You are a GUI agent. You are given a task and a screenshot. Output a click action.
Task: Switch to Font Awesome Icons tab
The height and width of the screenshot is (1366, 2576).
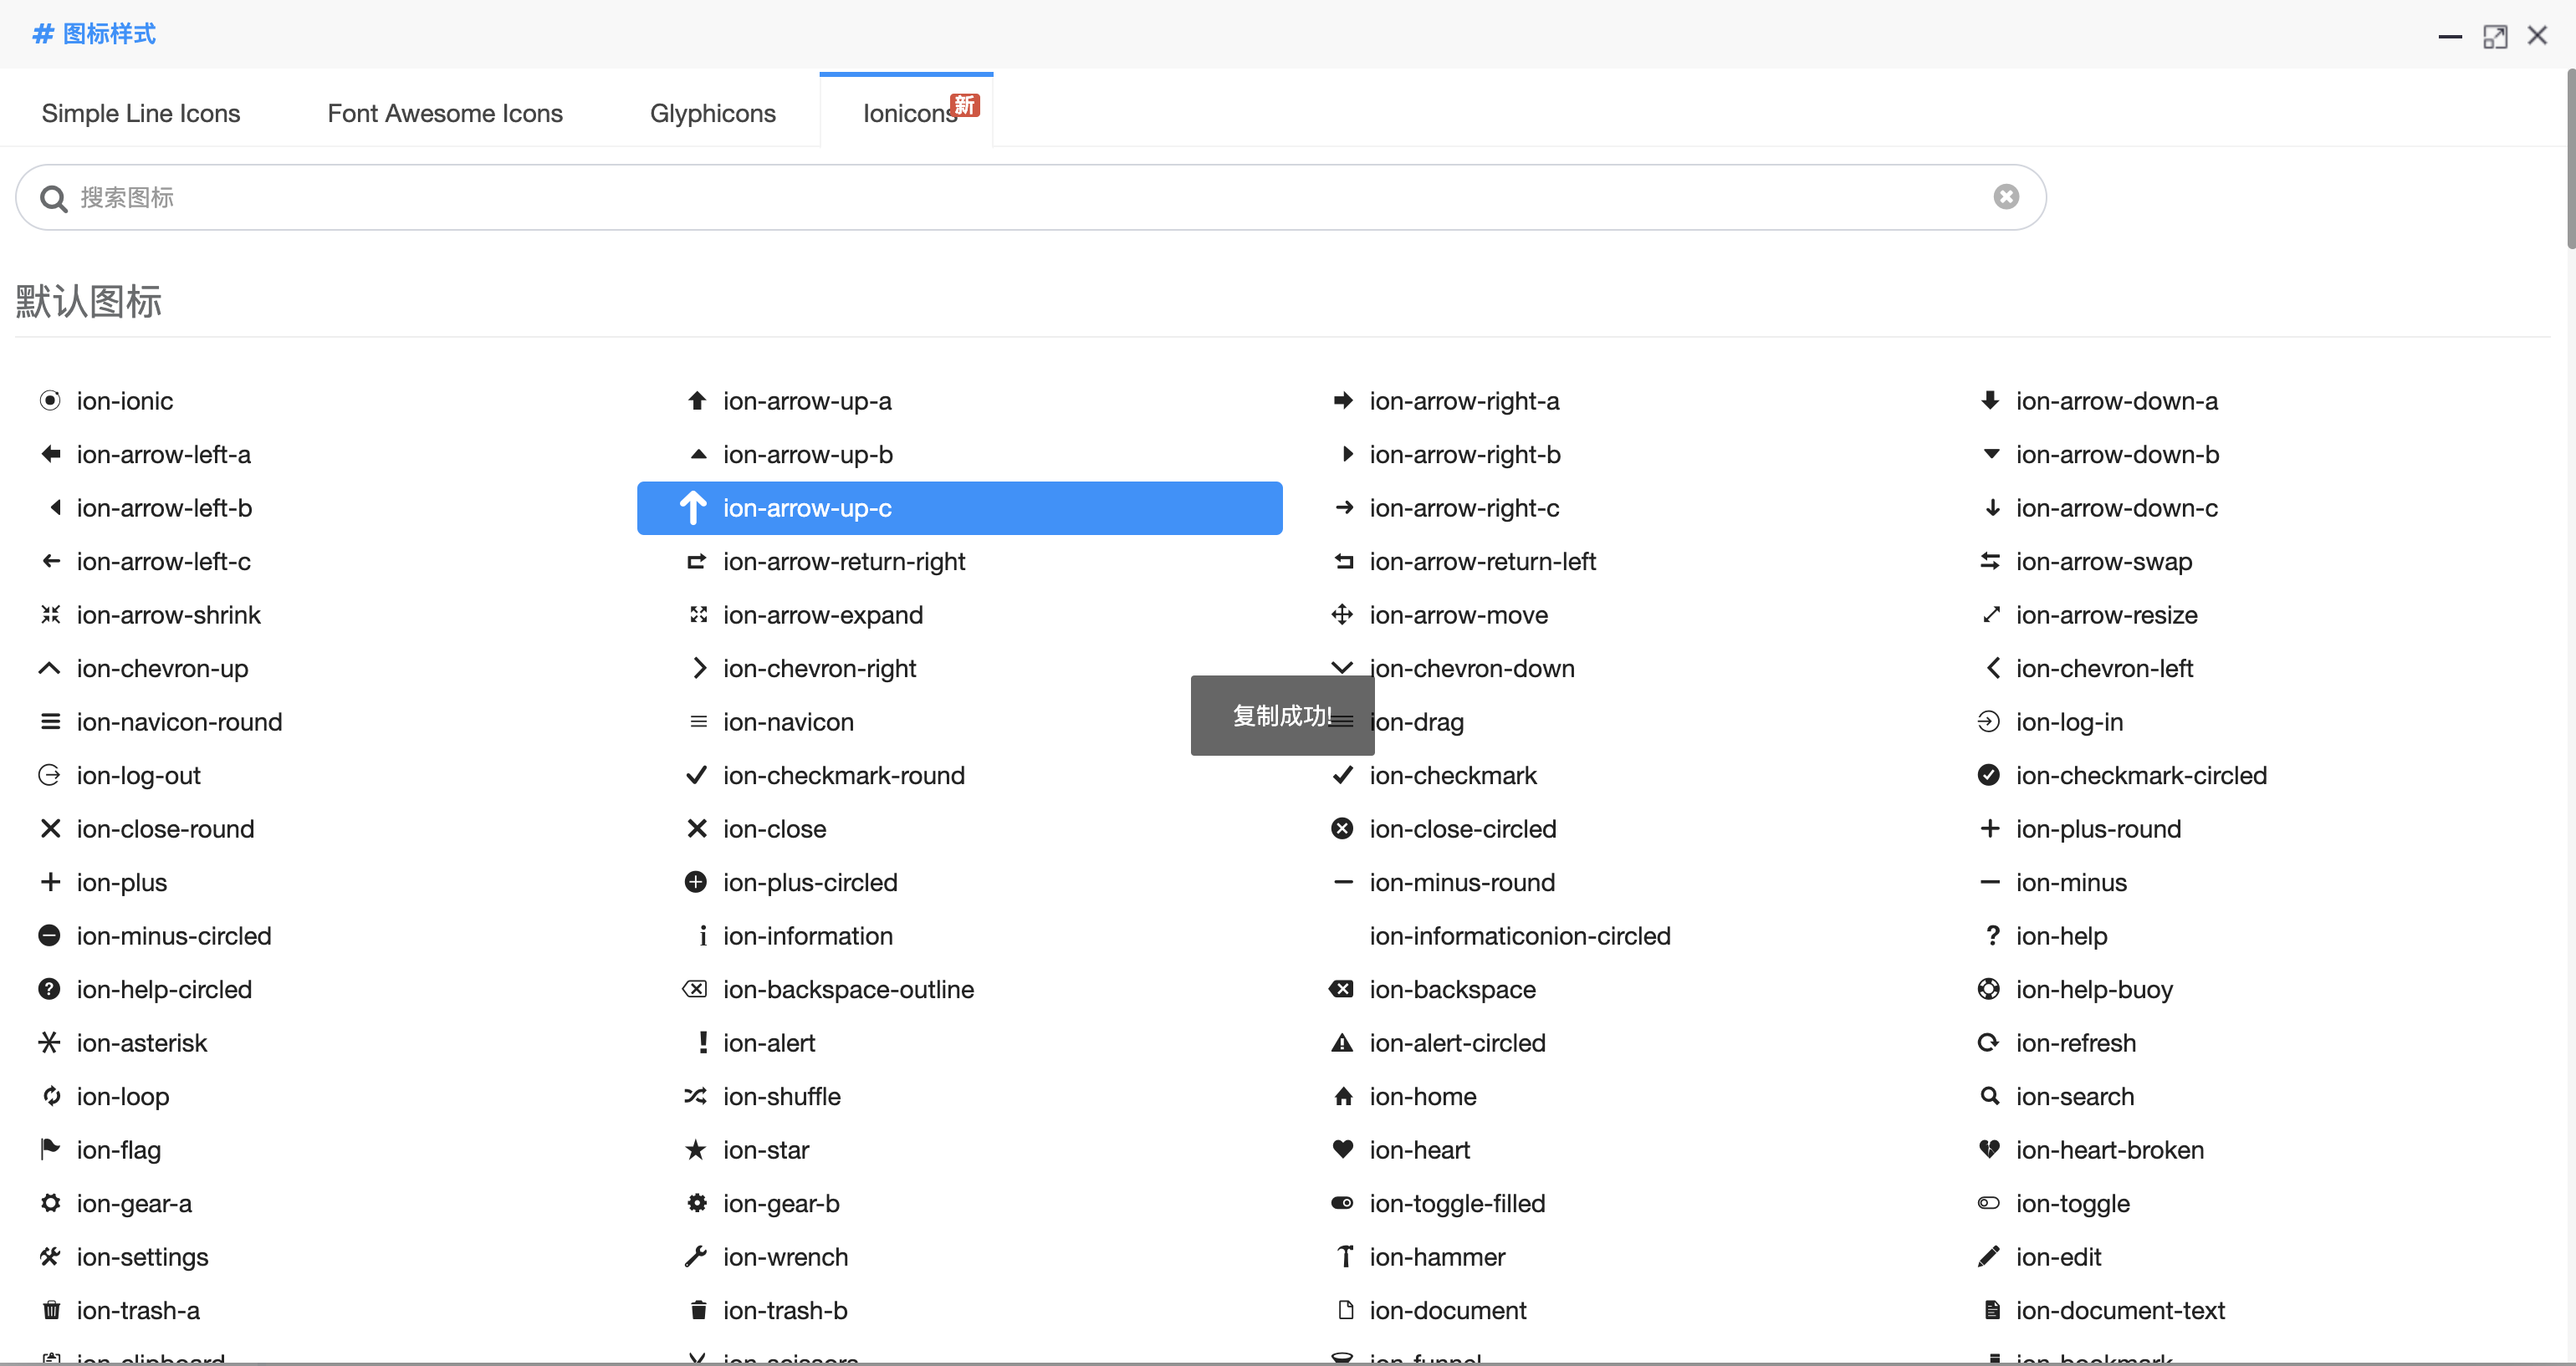pyautogui.click(x=445, y=113)
